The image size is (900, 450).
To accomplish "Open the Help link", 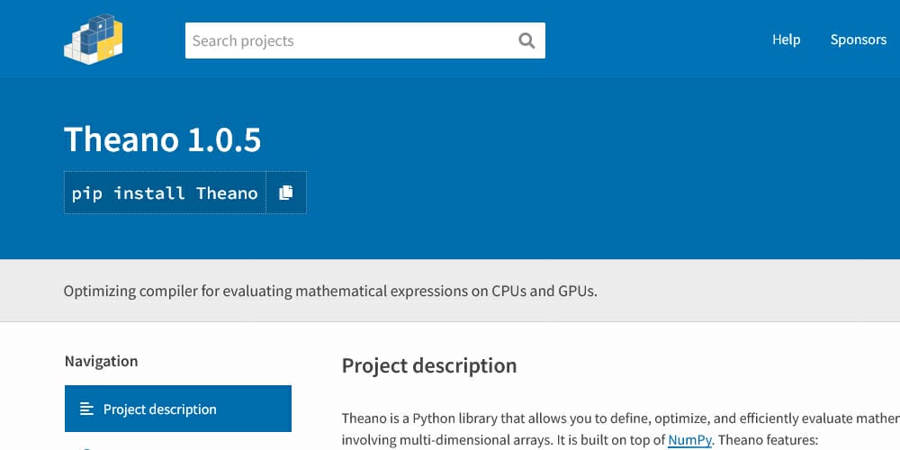I will [786, 40].
